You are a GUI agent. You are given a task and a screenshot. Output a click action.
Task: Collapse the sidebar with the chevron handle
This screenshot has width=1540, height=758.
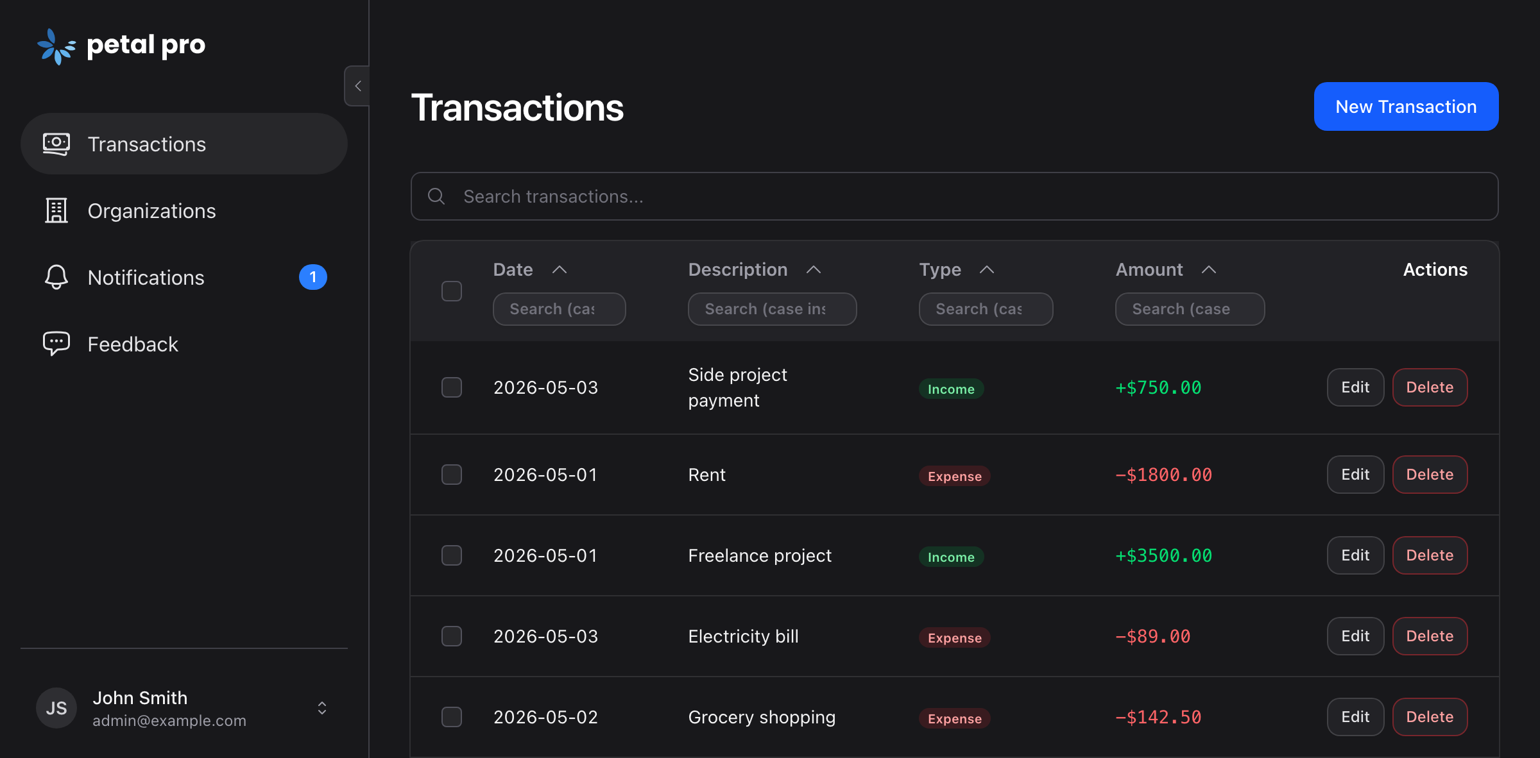pos(357,86)
